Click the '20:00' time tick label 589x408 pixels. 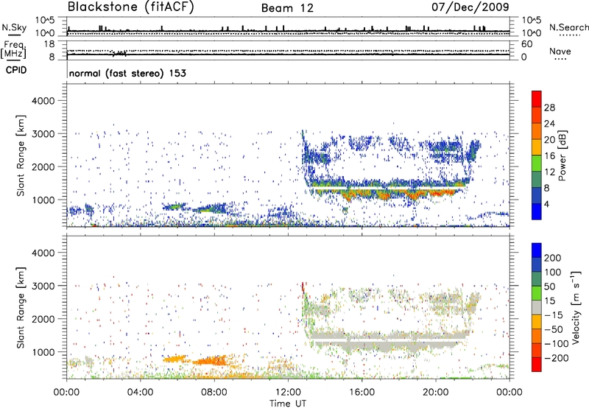click(436, 393)
